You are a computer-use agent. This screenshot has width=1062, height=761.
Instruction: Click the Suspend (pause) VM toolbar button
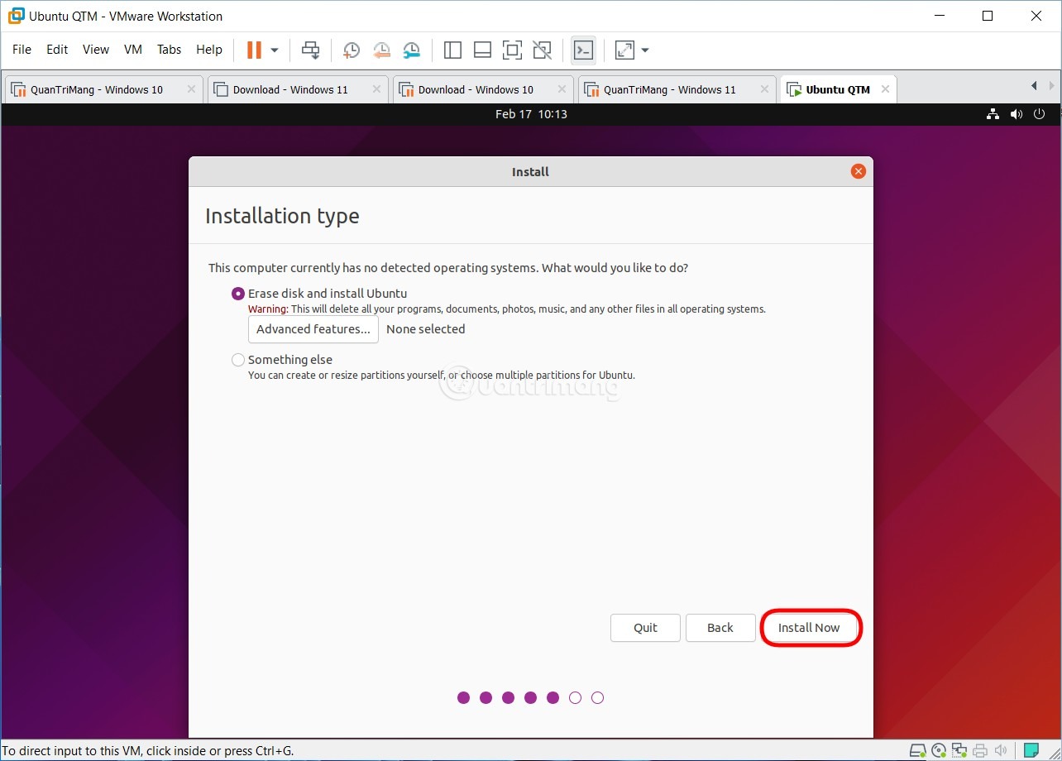[x=254, y=50]
